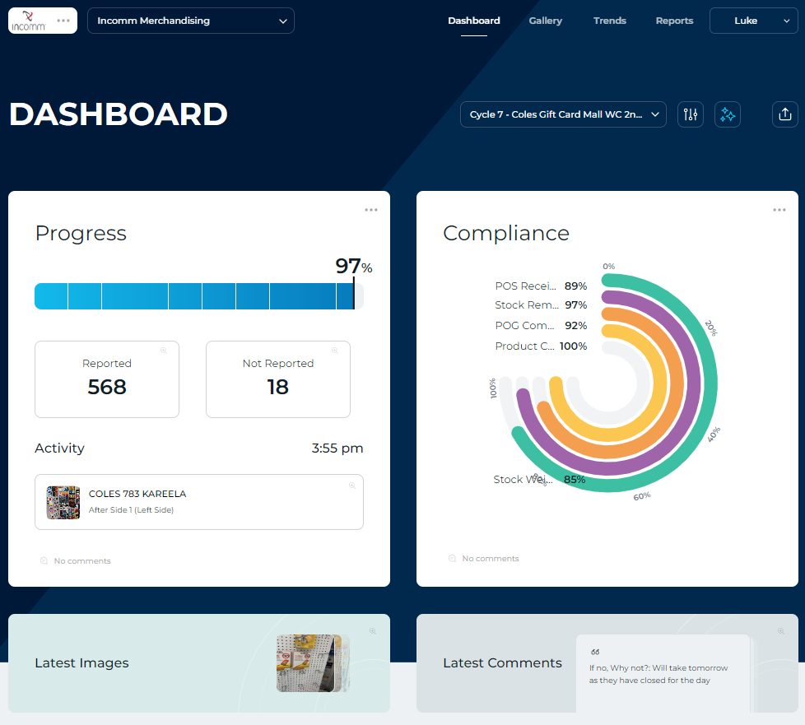Zoom icon on the Reported card

pyautogui.click(x=164, y=351)
